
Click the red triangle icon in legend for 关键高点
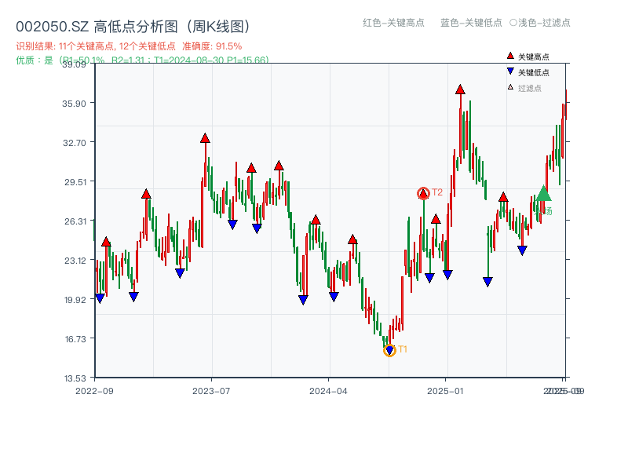510,56
